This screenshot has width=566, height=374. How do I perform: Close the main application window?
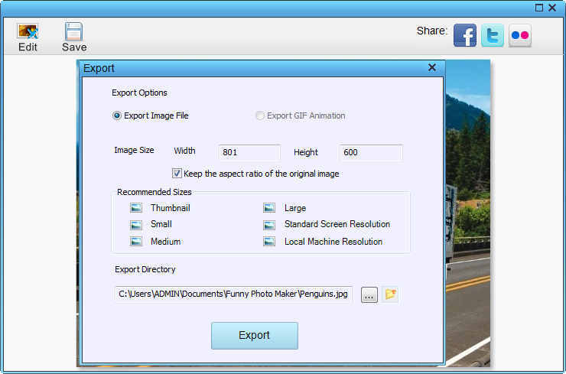click(552, 8)
